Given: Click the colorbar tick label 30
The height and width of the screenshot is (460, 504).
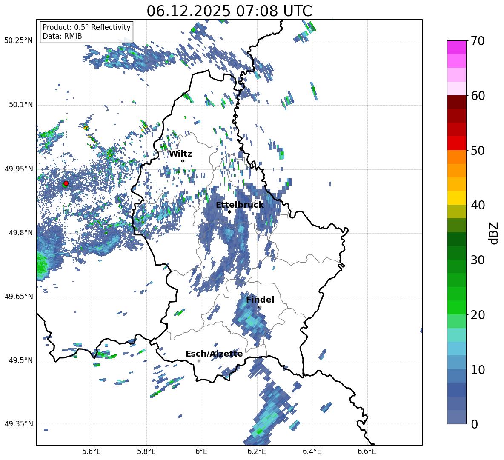Looking at the screenshot, I should tap(478, 260).
